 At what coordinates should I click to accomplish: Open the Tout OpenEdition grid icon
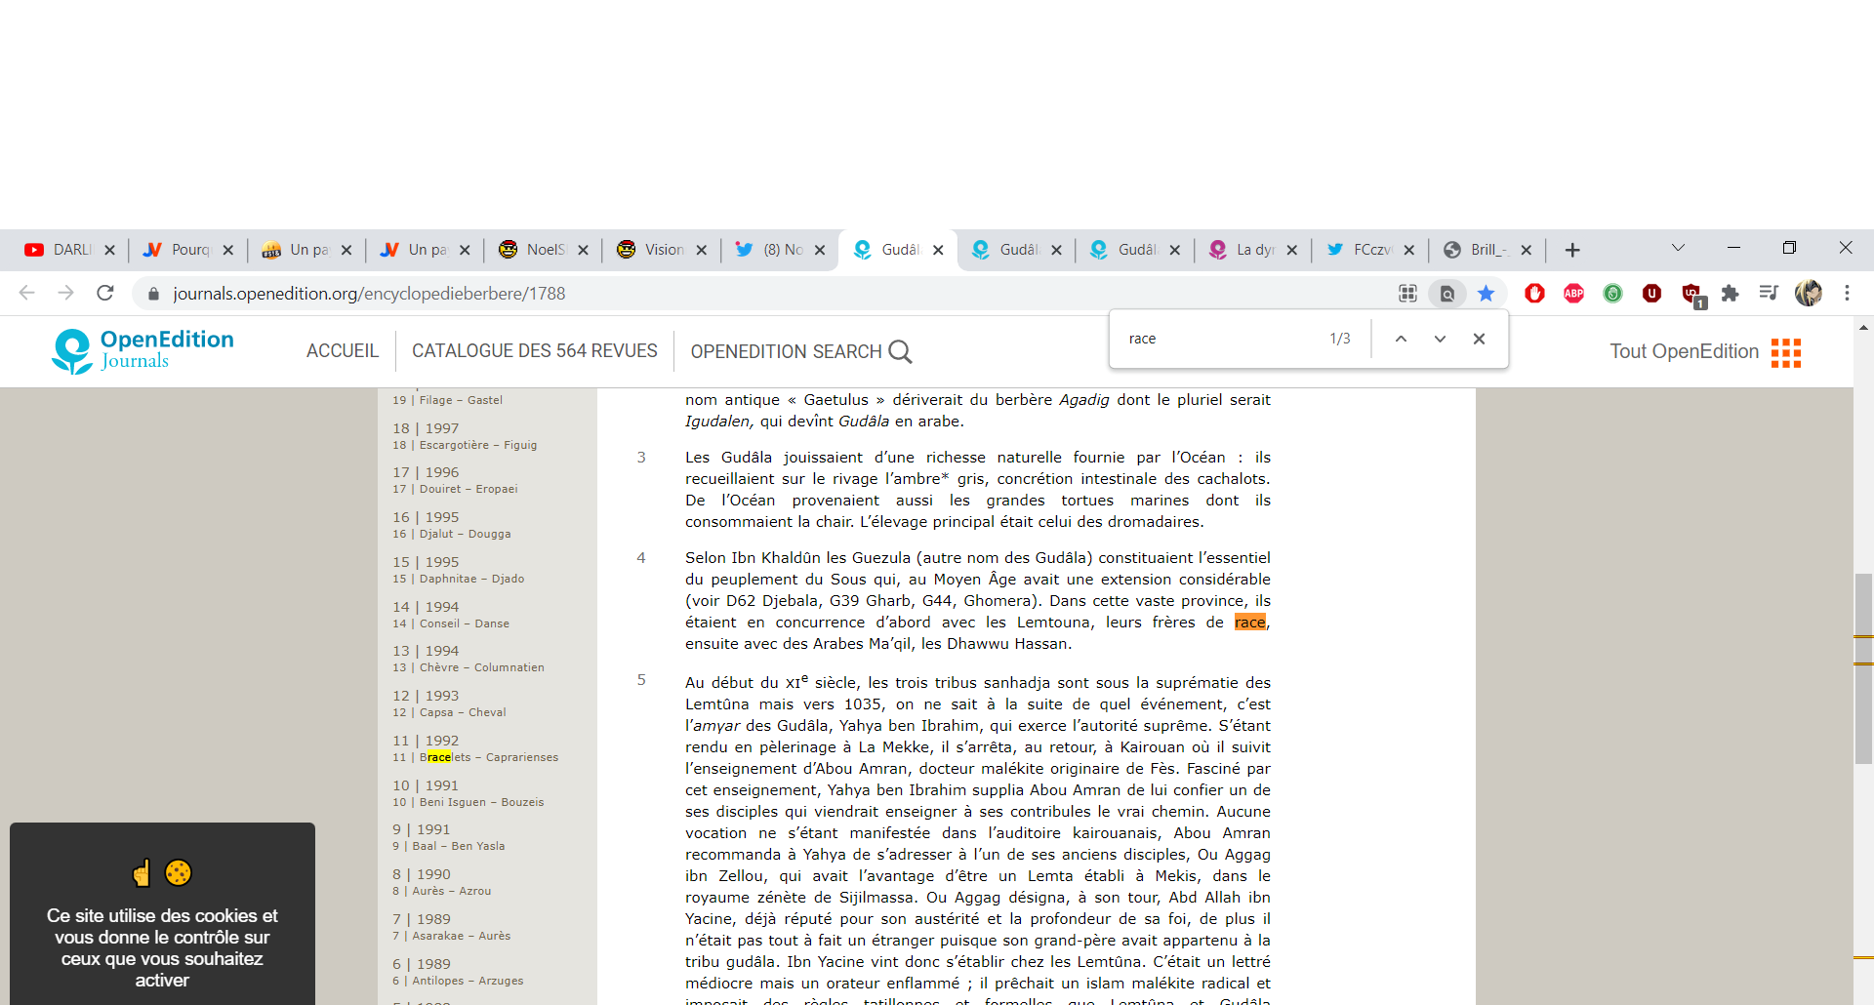[x=1785, y=352]
